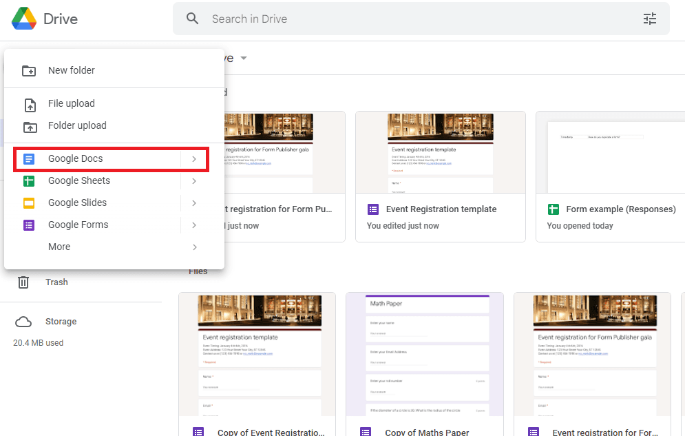Open Trash in the sidebar
This screenshot has width=685, height=436.
(56, 282)
